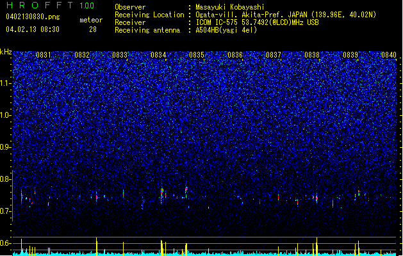
Task: Click the HROFFT 1.0.0 title text
Action: click(x=50, y=5)
